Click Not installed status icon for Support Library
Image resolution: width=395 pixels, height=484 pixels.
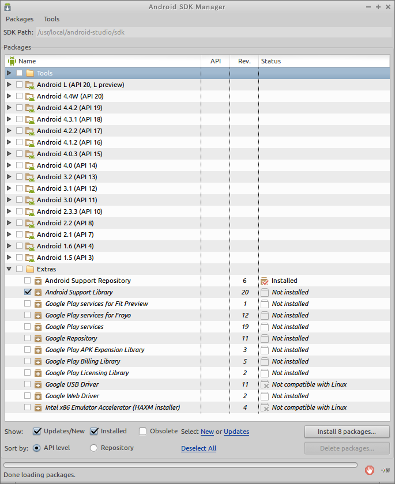coord(265,292)
